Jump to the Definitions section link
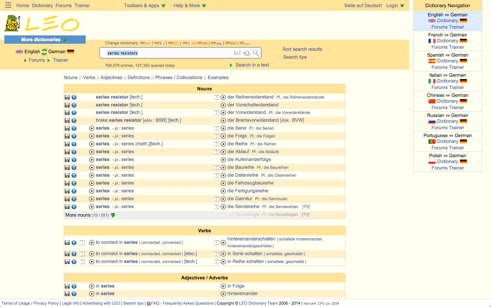The width and height of the screenshot is (491, 307). click(x=138, y=77)
